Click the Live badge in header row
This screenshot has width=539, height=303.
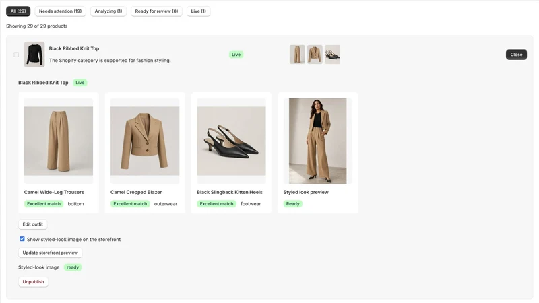[236, 55]
